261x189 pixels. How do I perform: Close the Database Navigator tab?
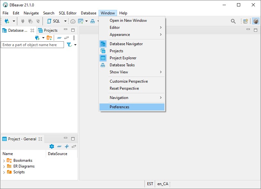(32, 30)
